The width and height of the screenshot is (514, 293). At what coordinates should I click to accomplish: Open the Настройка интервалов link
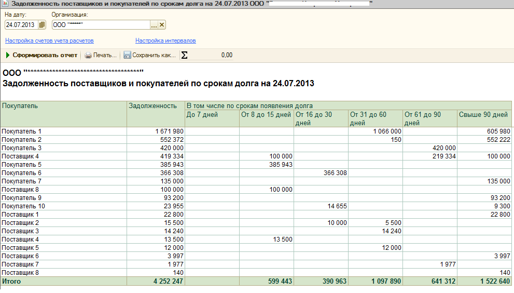click(x=165, y=41)
